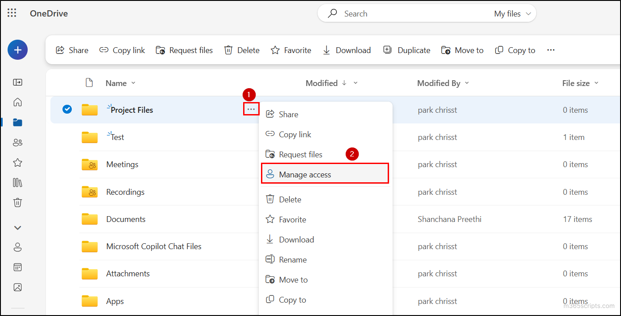Open the photos icon in sidebar
621x316 pixels.
tap(18, 287)
